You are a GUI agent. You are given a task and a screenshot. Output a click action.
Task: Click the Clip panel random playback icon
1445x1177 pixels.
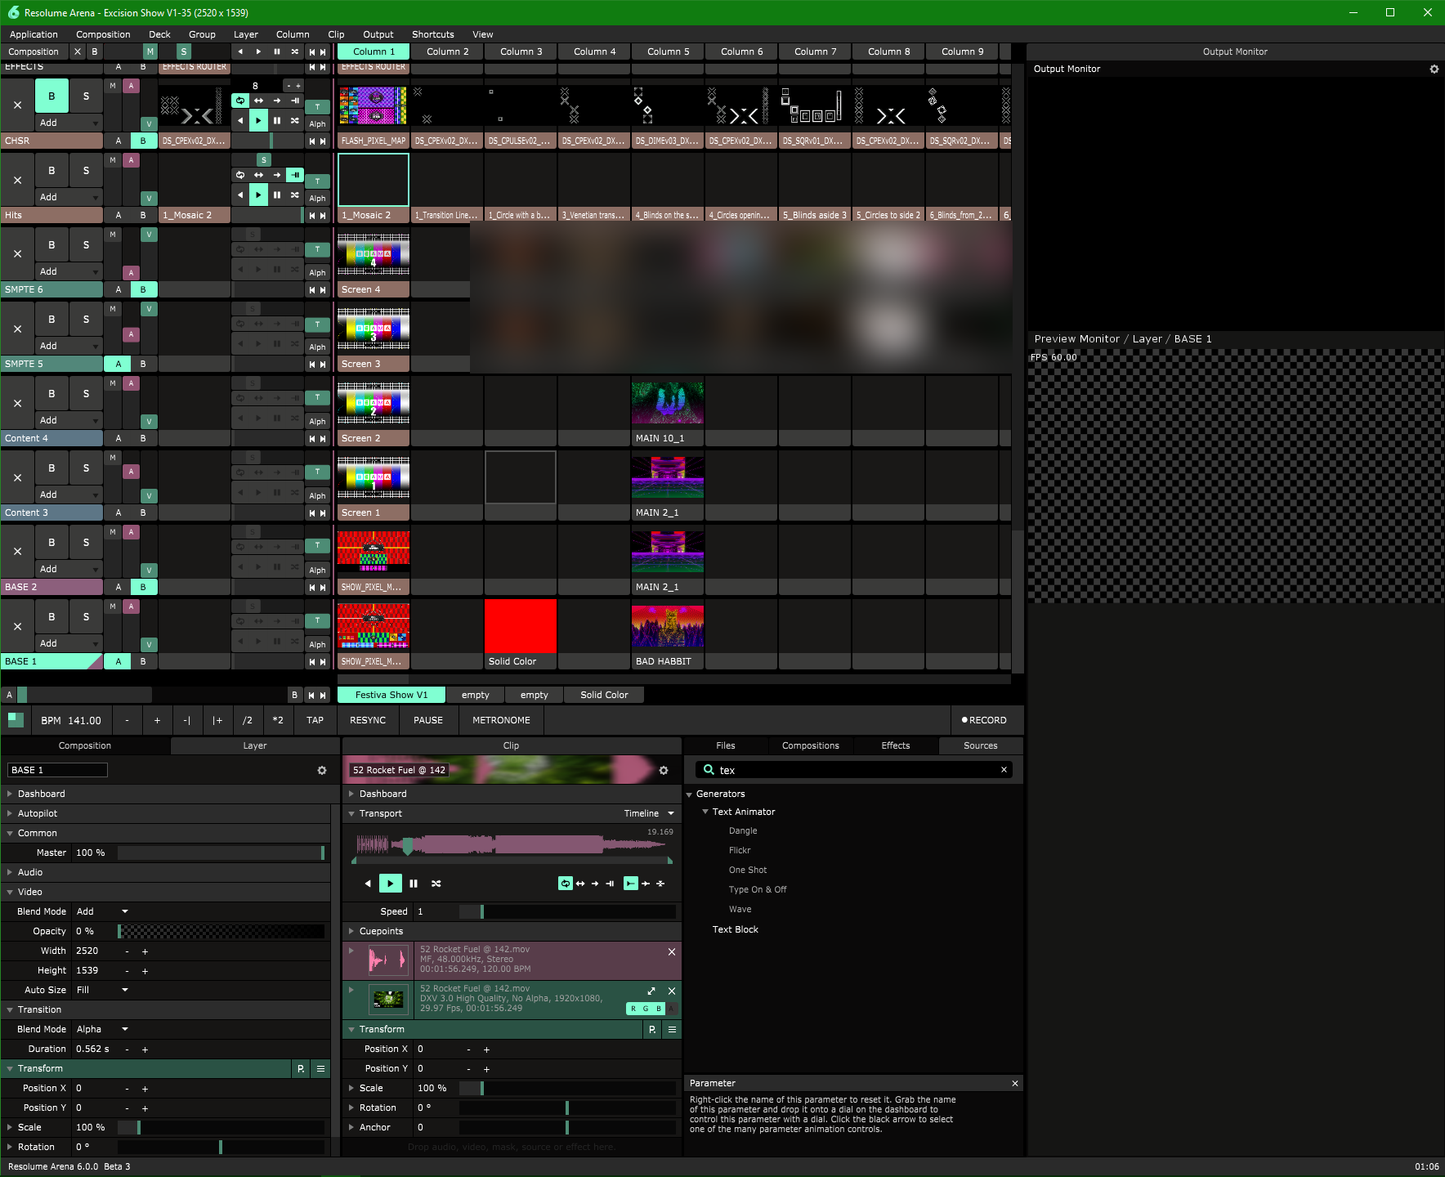pyautogui.click(x=436, y=884)
